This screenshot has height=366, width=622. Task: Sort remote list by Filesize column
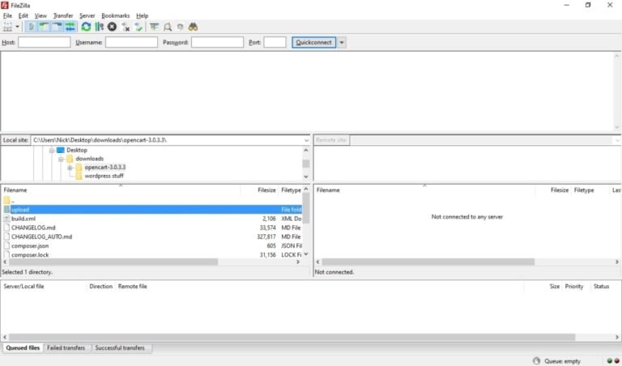pos(554,190)
